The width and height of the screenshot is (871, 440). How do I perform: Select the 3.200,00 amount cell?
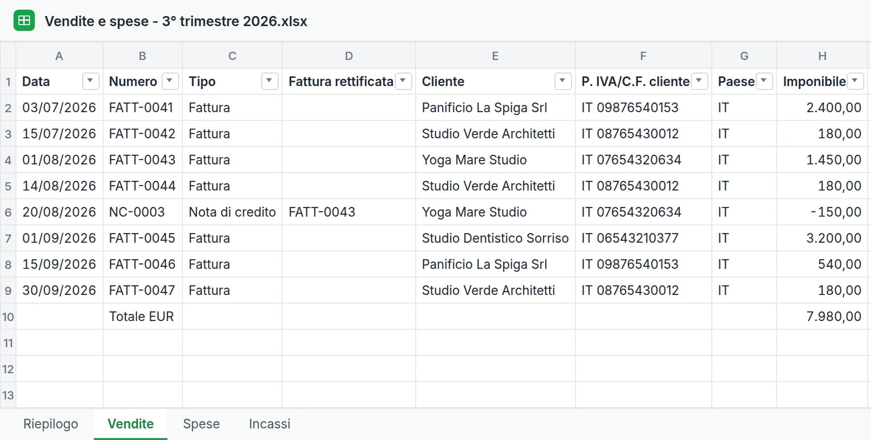[x=822, y=238]
